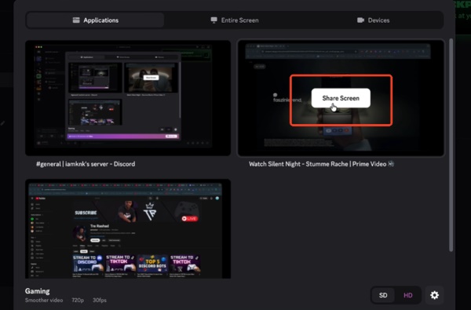Choose the YouTube Tre Rashad window thumbnail
Viewport: 471px width, 310px height.
click(x=128, y=229)
